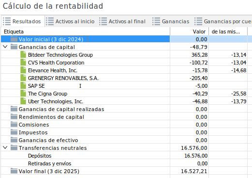Select Ganancias de capital realizadas row
Viewport: 252px width, 178px height.
[126, 109]
